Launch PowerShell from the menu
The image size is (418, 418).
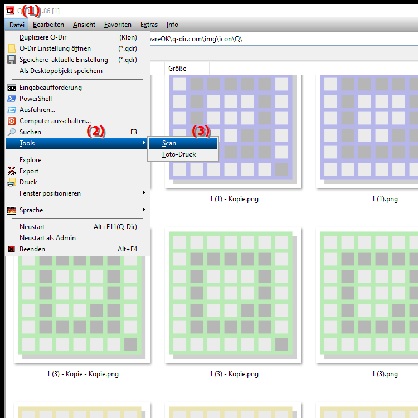[x=77, y=99]
